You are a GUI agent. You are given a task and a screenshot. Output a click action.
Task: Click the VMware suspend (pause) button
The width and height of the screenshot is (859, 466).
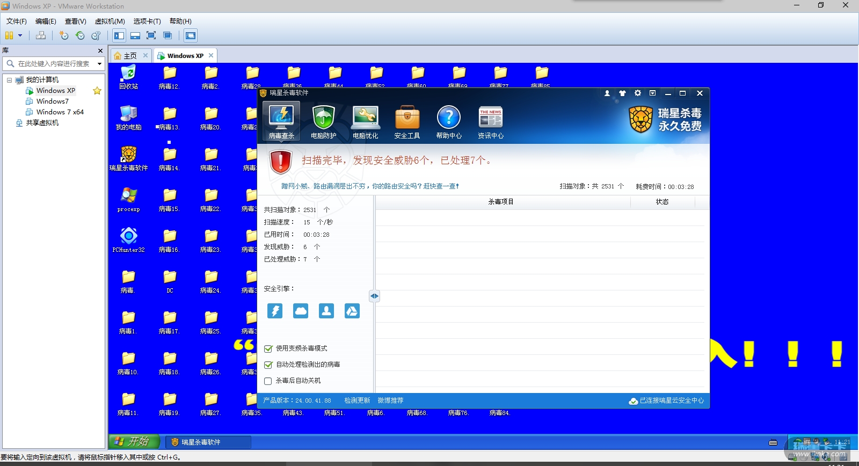pos(9,35)
